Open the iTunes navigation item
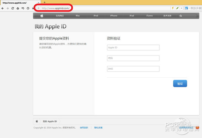 point(149,16)
